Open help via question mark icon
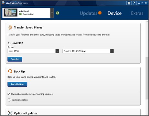This screenshot has height=116, width=149. tap(134, 3)
